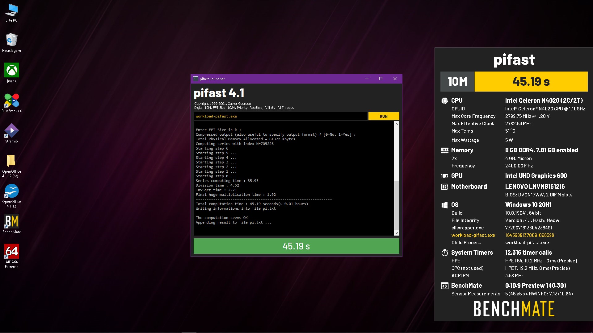The width and height of the screenshot is (593, 333).
Task: Click 'BIOS: DVCN17WW, 2 DIMM slots' text
Action: pyautogui.click(x=539, y=195)
